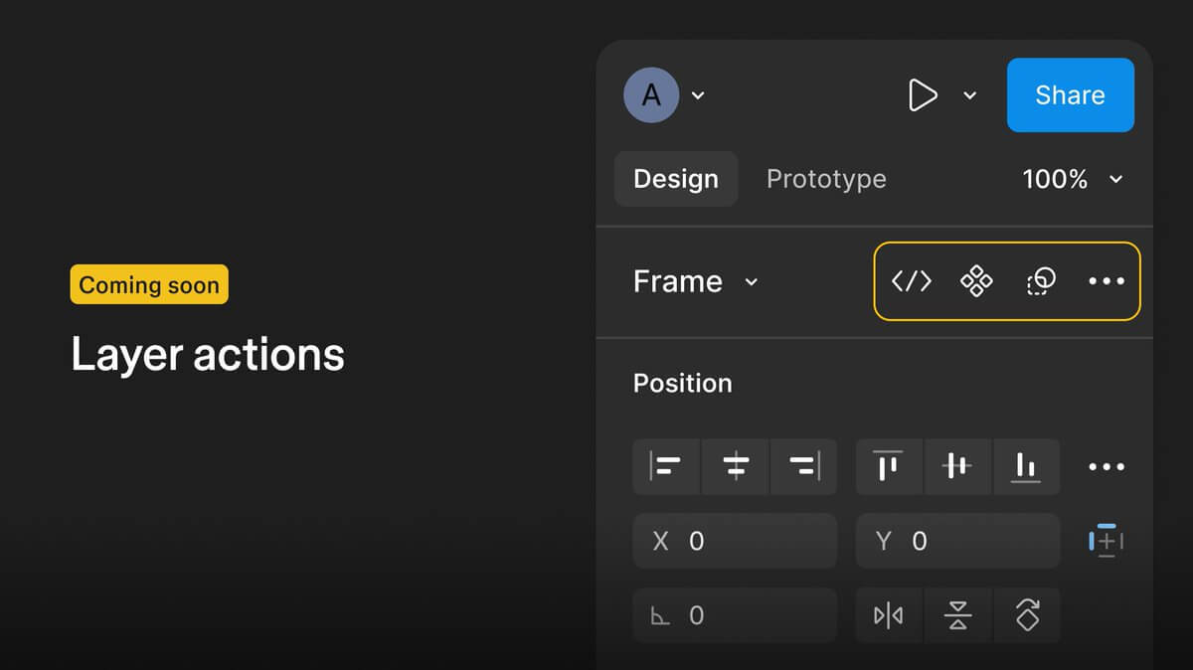Viewport: 1193px width, 670px height.
Task: Click the Present play button
Action: [x=924, y=95]
